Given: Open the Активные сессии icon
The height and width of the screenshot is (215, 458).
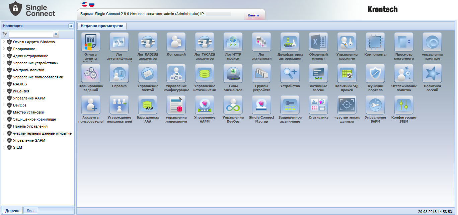Looking at the screenshot, I should pos(318,73).
